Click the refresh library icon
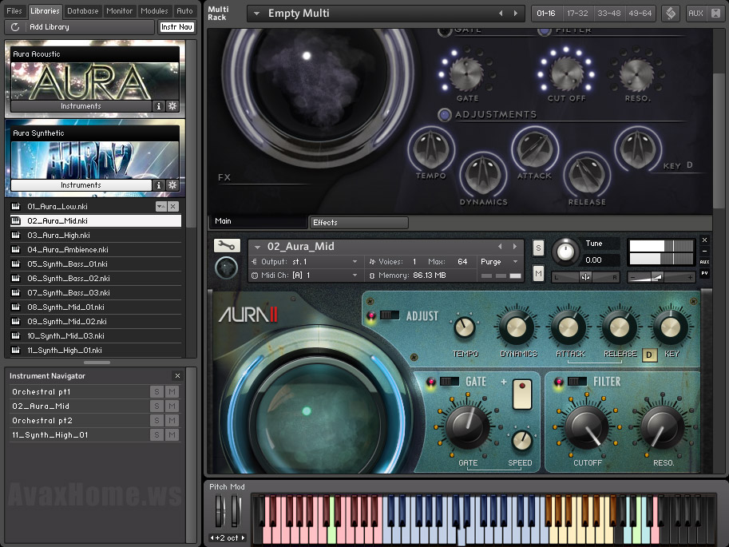The height and width of the screenshot is (547, 729). [15, 27]
